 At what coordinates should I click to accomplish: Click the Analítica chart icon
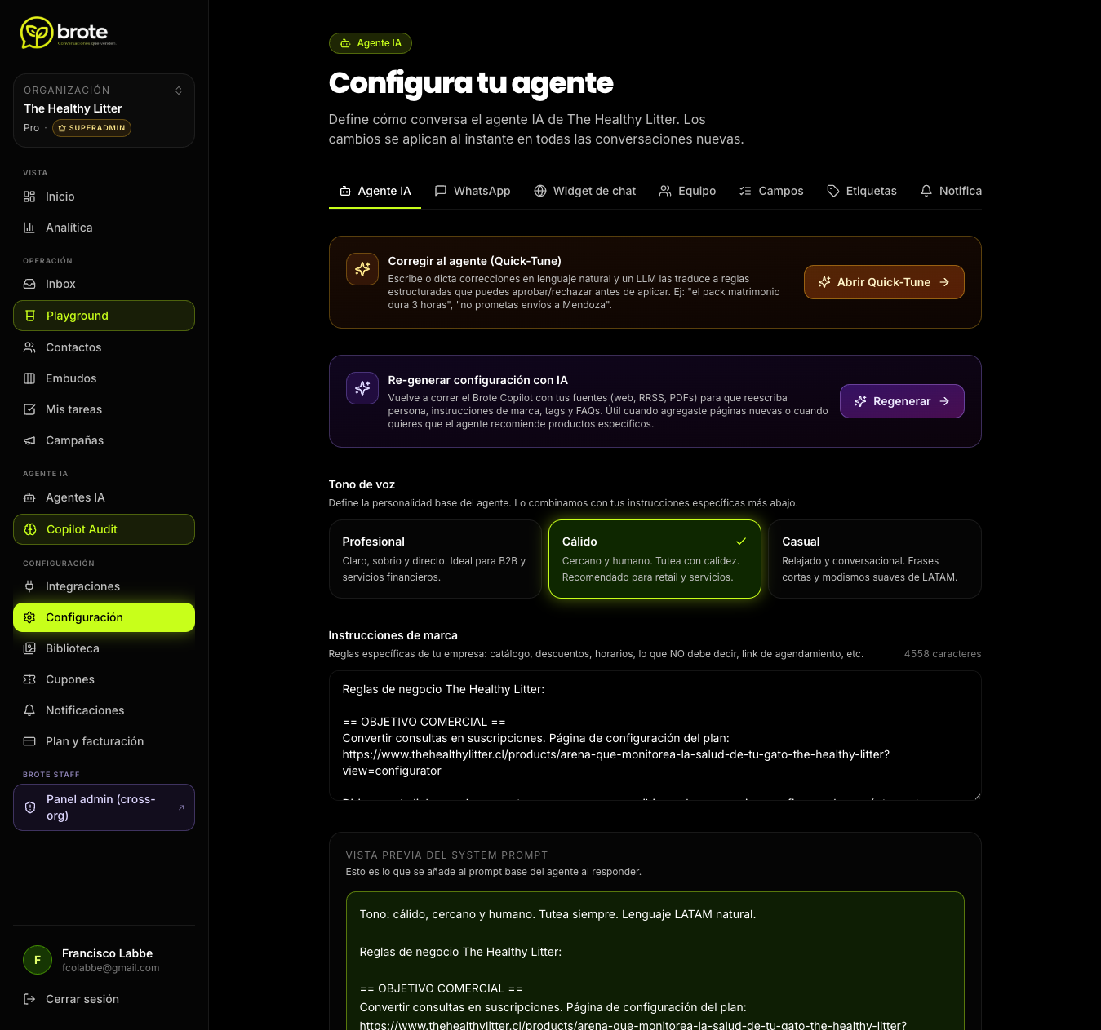coord(29,228)
